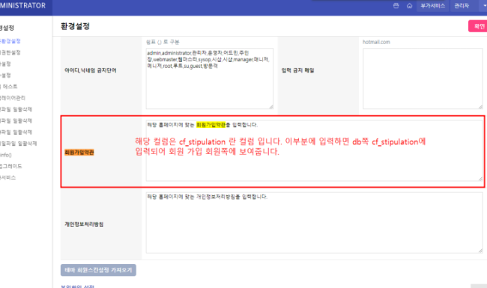
Task: Click into the 개인정보처리방침 text area
Action: pyautogui.click(x=315, y=223)
